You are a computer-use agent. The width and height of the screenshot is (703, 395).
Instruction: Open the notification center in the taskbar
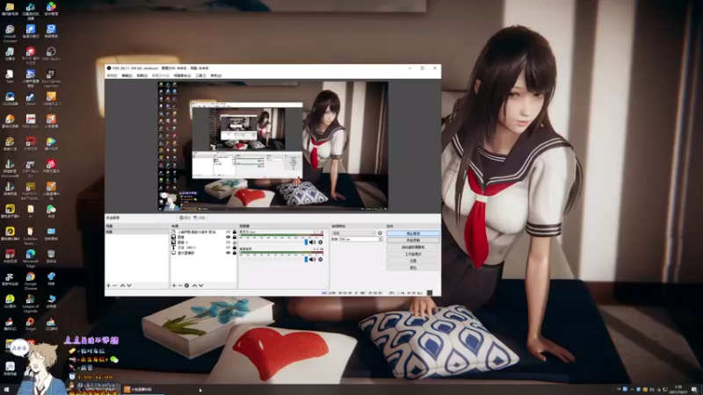coord(694,390)
